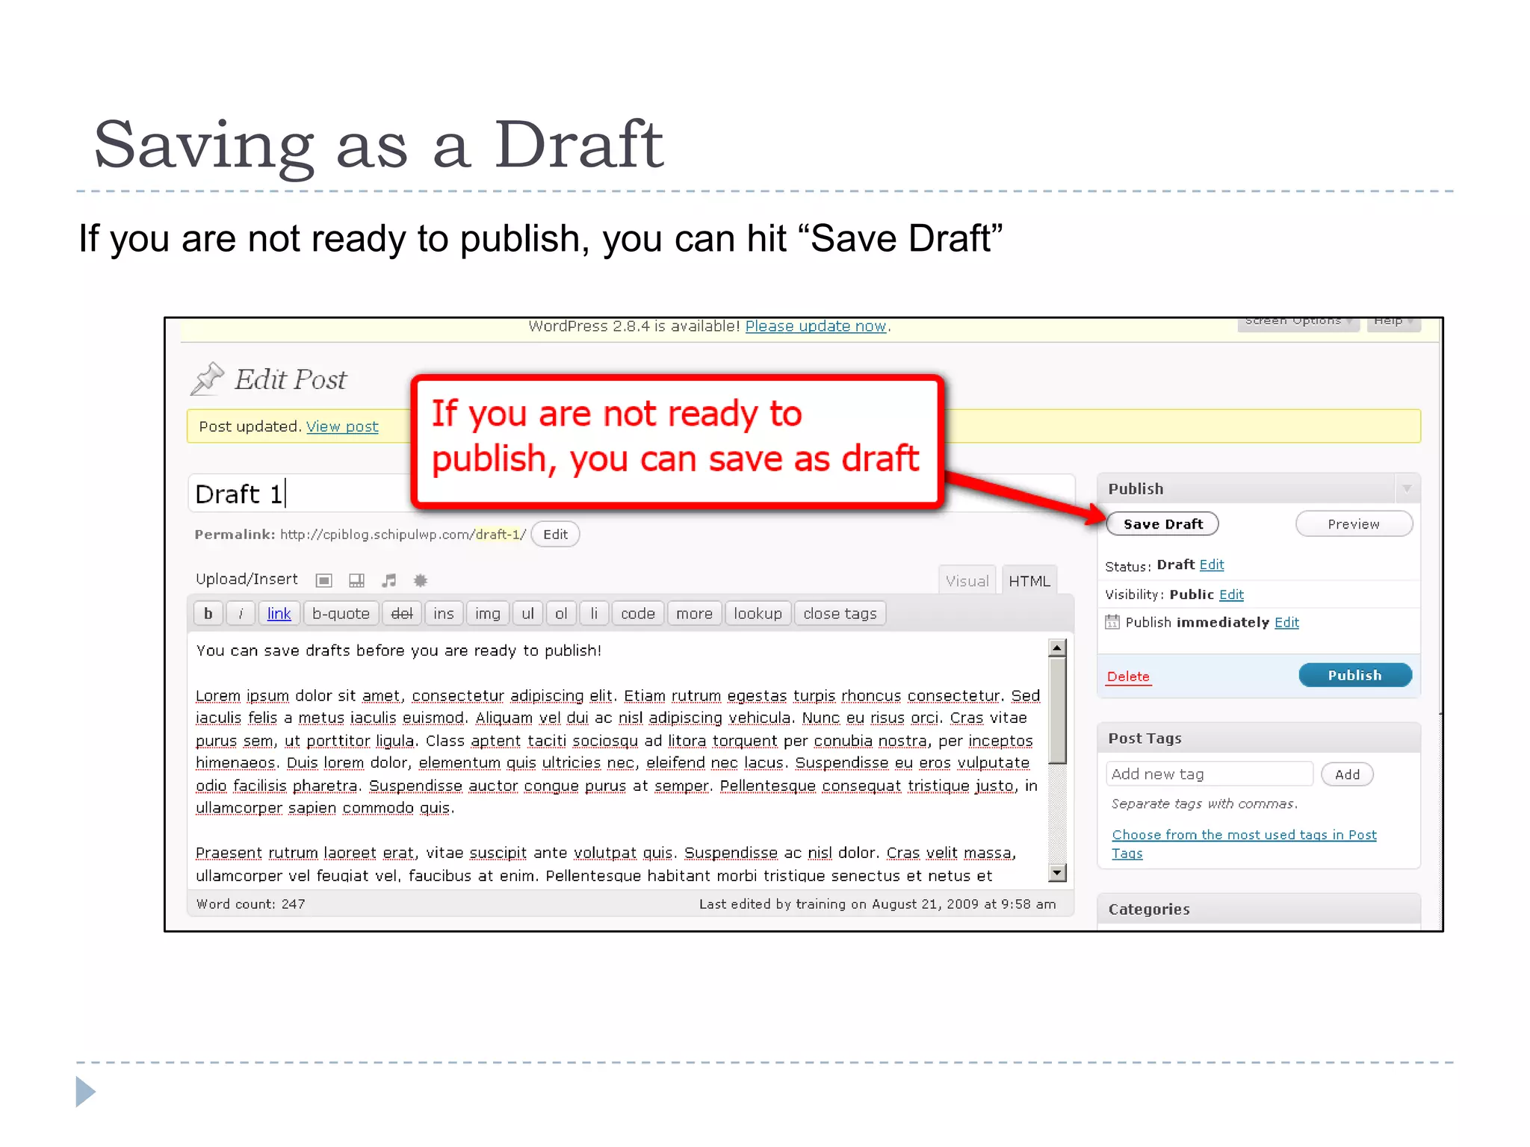Viewport: 1530px width, 1147px height.
Task: Open the Screen Options dropdown
Action: tap(1297, 323)
